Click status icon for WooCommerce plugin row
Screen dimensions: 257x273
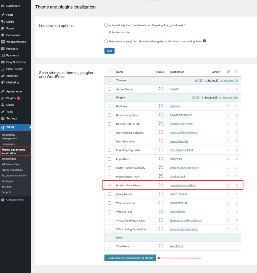[x=161, y=203]
